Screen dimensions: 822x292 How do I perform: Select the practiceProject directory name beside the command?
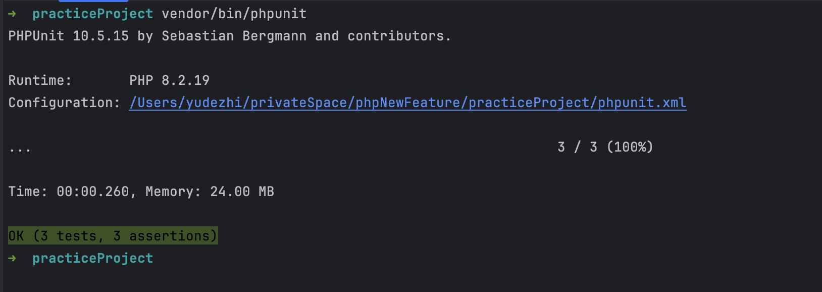coord(93,14)
